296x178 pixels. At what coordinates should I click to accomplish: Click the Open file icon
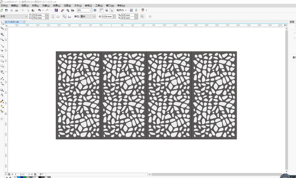[x=6, y=10]
